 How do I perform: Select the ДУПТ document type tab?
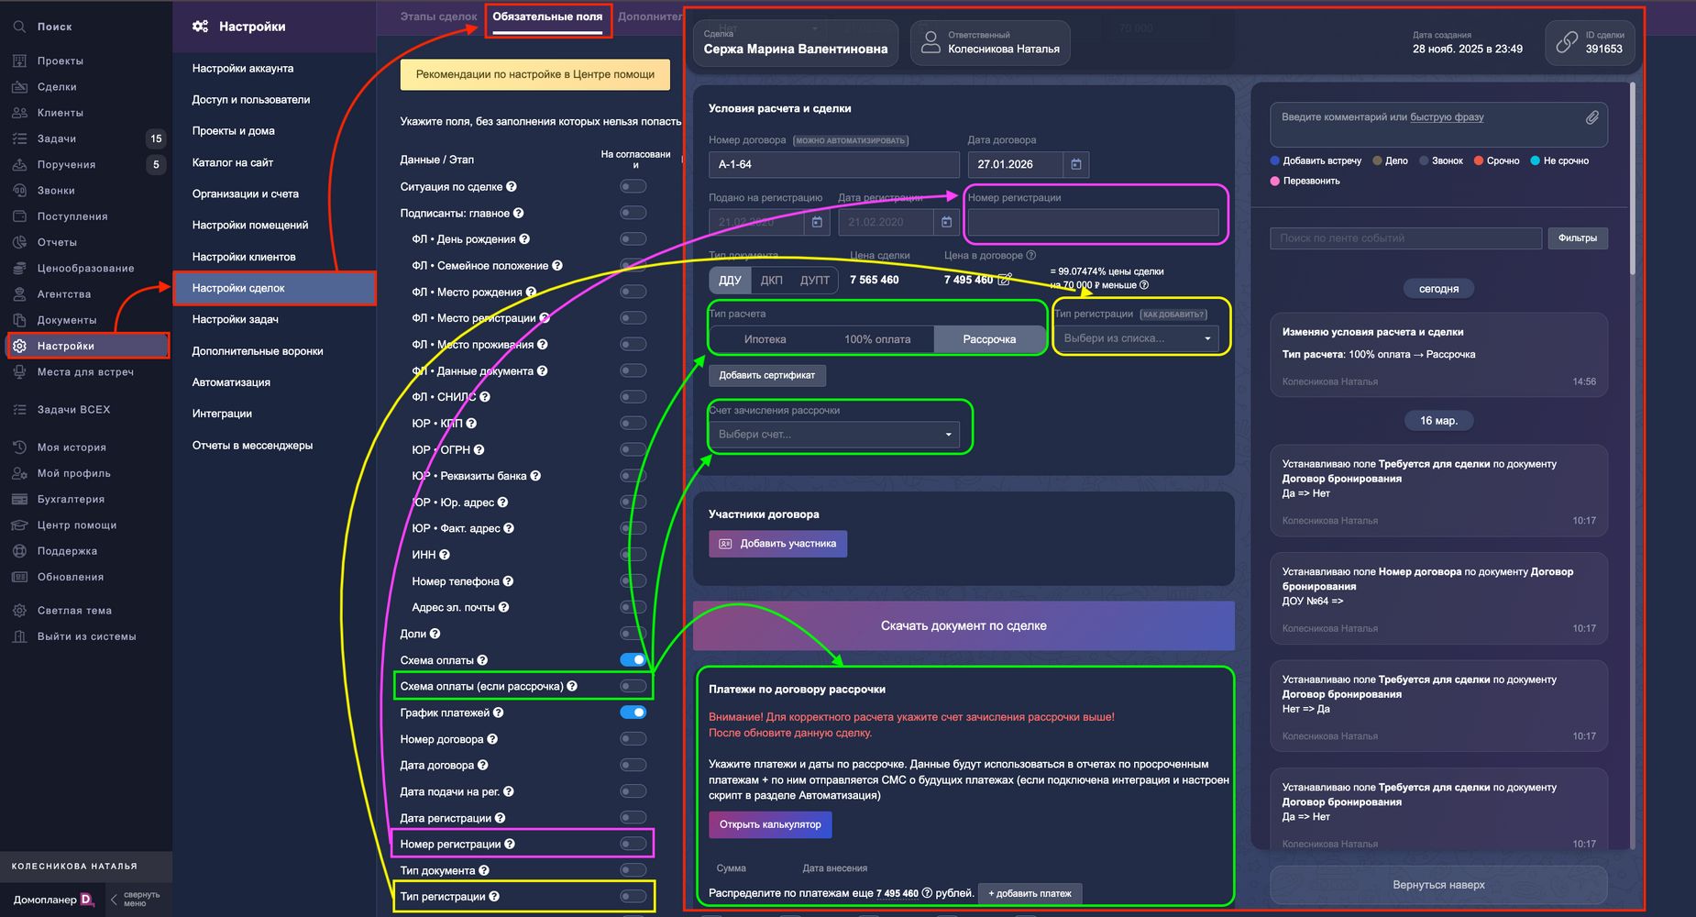815,280
